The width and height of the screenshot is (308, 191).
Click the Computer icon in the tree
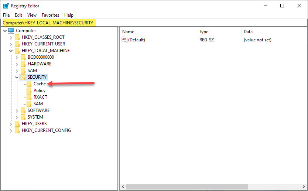click(x=11, y=31)
